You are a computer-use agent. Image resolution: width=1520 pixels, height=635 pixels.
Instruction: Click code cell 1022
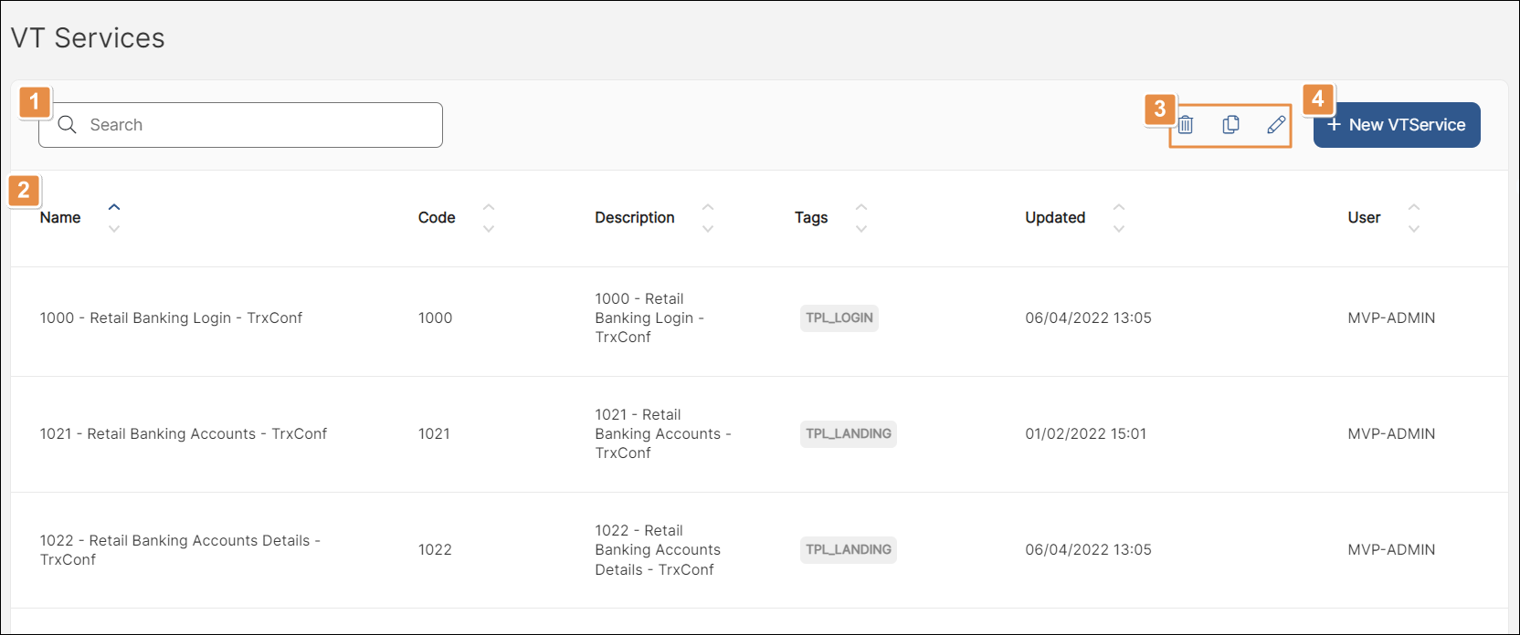click(435, 550)
